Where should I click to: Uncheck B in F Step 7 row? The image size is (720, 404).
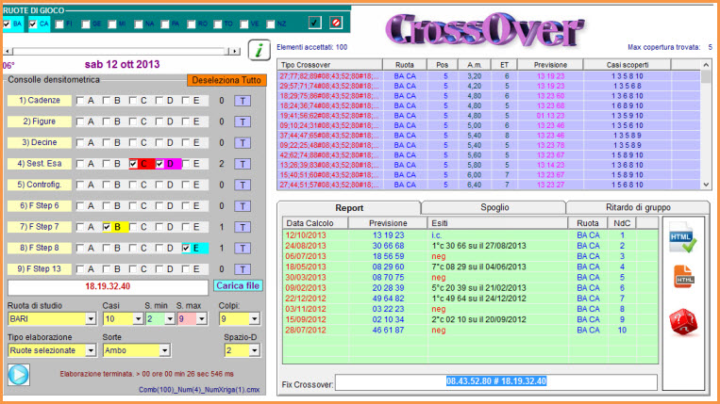click(107, 227)
